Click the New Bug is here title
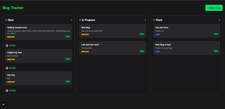This screenshot has width=225, height=109. pos(163,45)
